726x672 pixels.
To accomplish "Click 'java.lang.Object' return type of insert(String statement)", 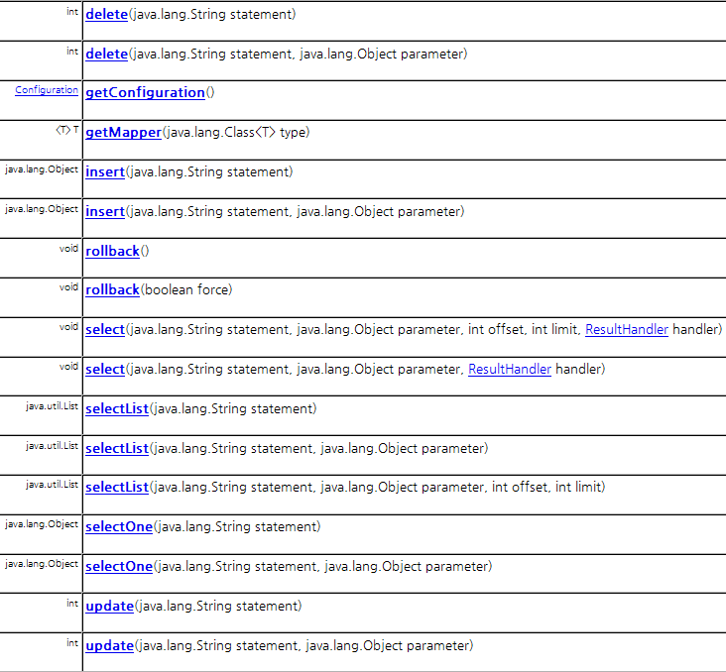I will pyautogui.click(x=42, y=169).
